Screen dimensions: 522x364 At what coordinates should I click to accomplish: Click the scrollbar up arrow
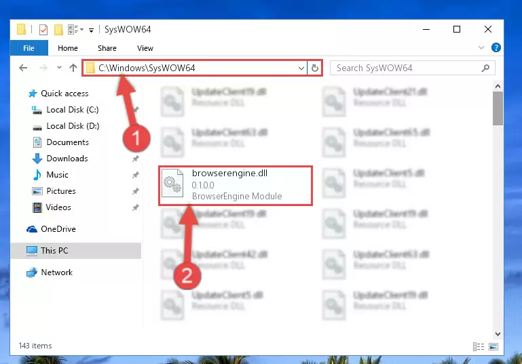[498, 86]
